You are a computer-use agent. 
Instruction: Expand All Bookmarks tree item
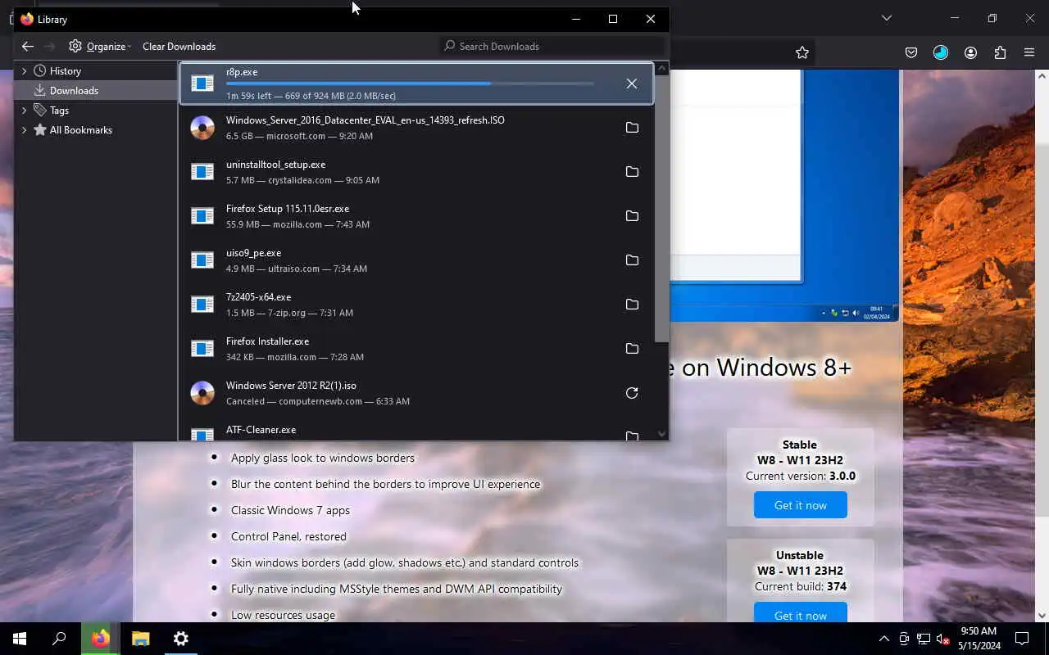point(24,130)
